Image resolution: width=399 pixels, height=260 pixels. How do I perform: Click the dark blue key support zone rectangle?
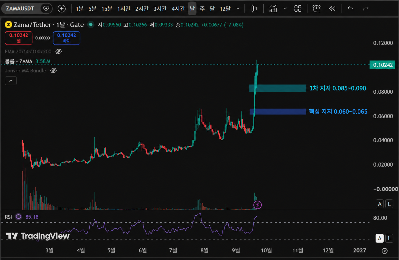[278, 111]
